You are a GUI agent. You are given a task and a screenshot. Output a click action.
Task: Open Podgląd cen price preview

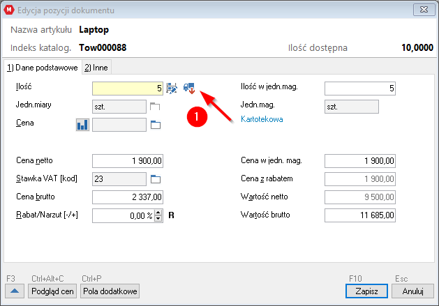tap(52, 291)
